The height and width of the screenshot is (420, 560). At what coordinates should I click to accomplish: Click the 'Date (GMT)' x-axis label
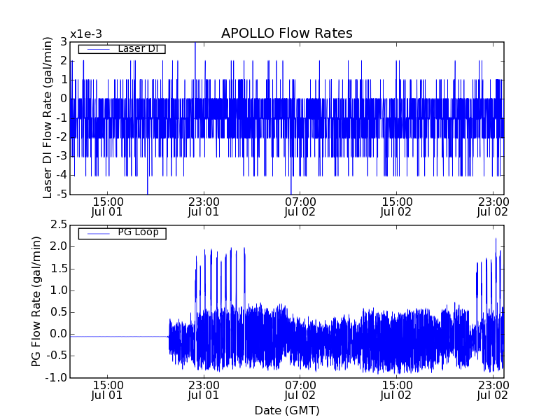(x=287, y=411)
